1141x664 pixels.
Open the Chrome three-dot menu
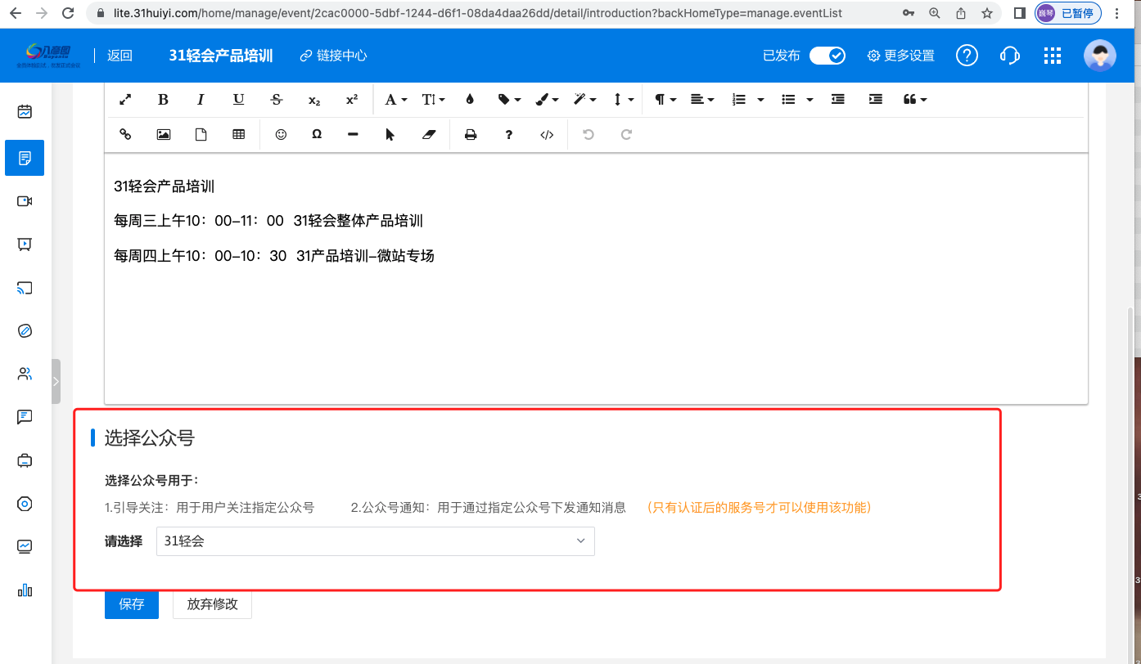pos(1117,13)
